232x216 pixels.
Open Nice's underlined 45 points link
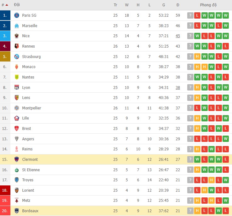coord(178,36)
